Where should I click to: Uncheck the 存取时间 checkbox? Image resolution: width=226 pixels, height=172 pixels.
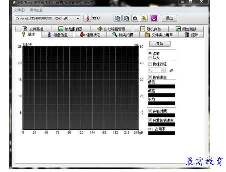150,111
